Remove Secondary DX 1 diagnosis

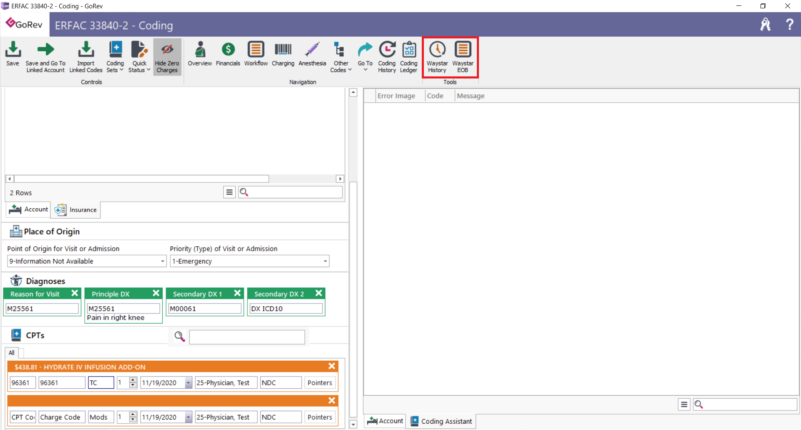[237, 293]
